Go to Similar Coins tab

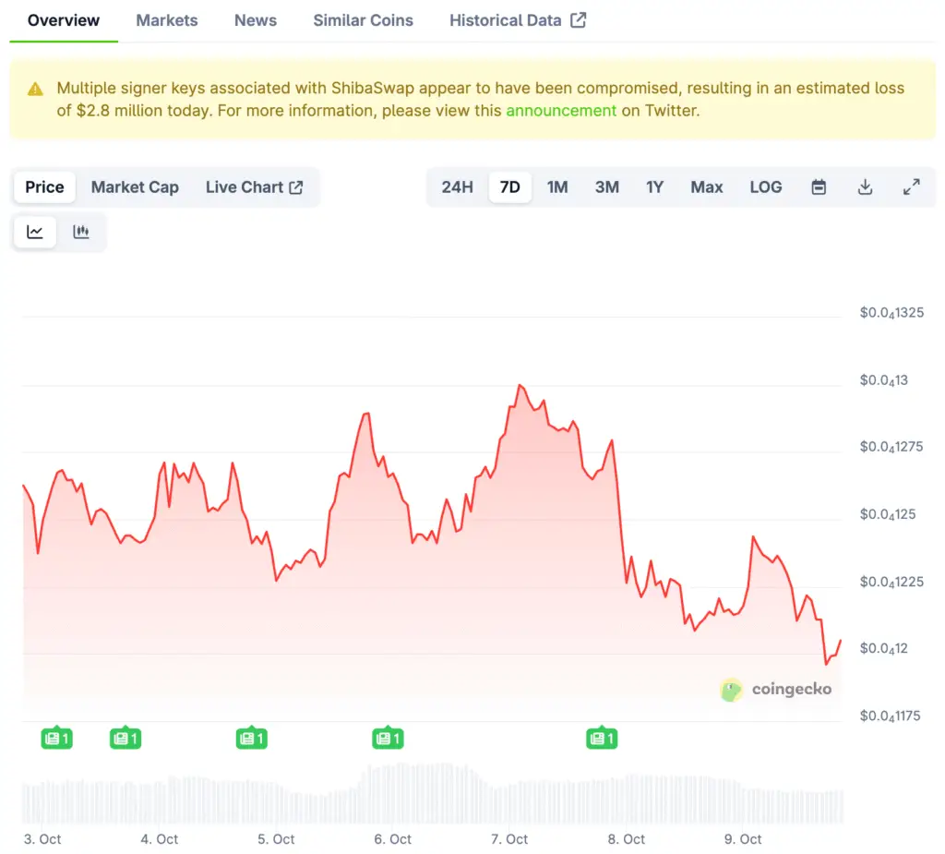pos(363,20)
